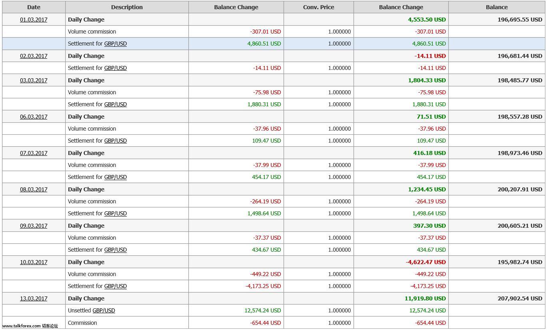Click the Conv. Price column header
Image resolution: width=547 pixels, height=330 pixels.
(319, 7)
